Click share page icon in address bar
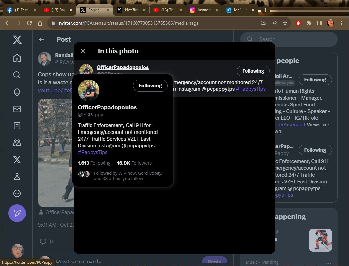This screenshot has width=349, height=266. click(x=274, y=23)
